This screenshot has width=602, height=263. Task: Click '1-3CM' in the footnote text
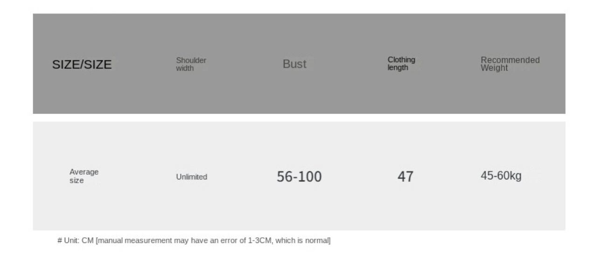pos(258,241)
